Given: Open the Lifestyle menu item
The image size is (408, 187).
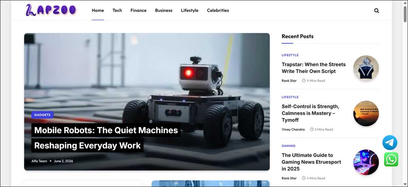Looking at the screenshot, I should tap(190, 11).
